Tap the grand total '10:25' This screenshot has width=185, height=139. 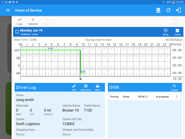point(177,79)
